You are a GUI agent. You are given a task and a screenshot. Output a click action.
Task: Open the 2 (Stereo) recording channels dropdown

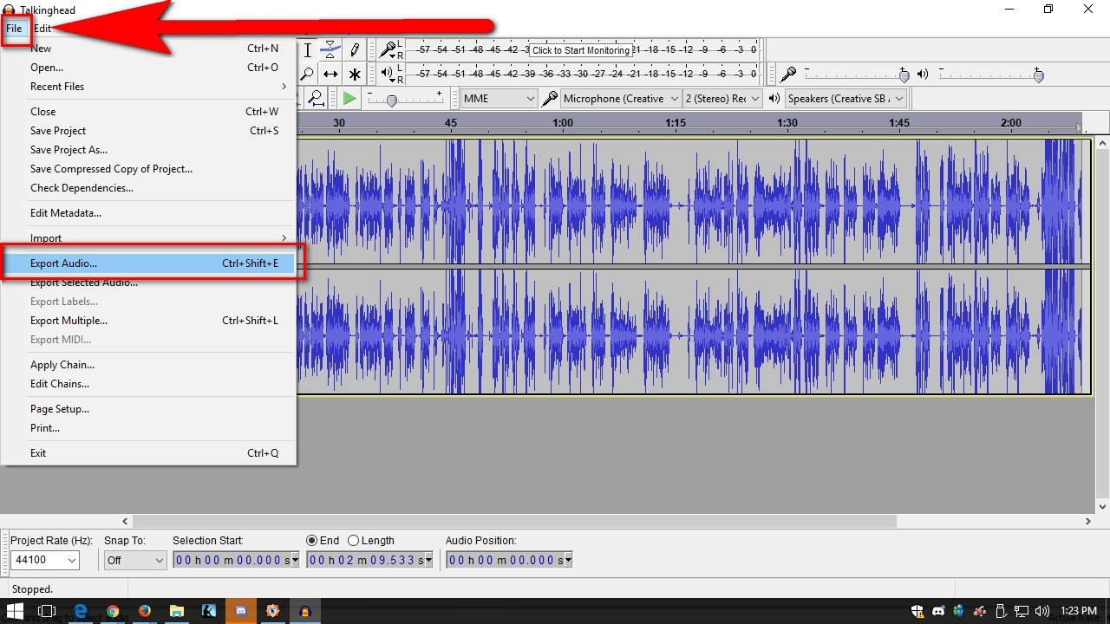[x=722, y=99]
